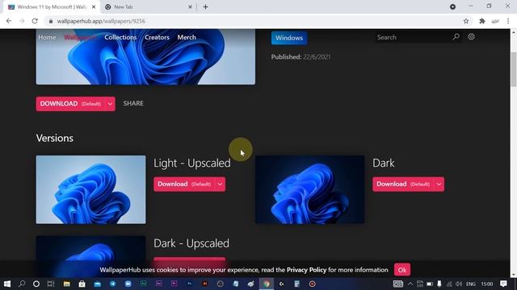Click the 15:00 taskbar clock

tap(486, 284)
